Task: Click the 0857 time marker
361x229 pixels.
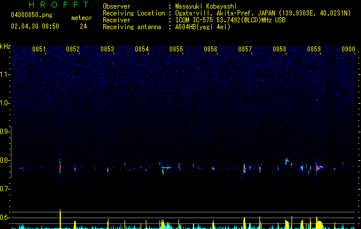Action: [245, 49]
